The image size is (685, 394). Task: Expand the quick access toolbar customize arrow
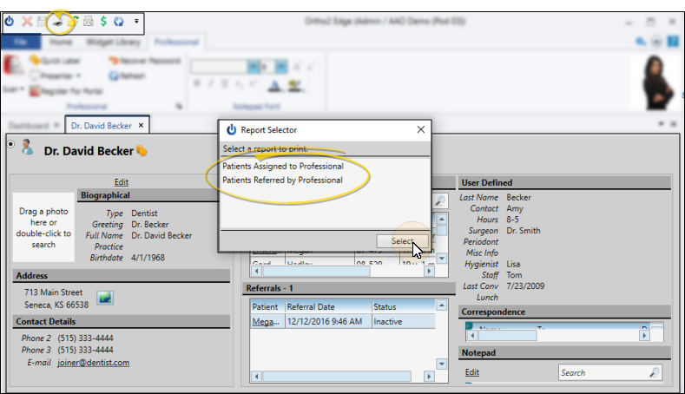(136, 20)
